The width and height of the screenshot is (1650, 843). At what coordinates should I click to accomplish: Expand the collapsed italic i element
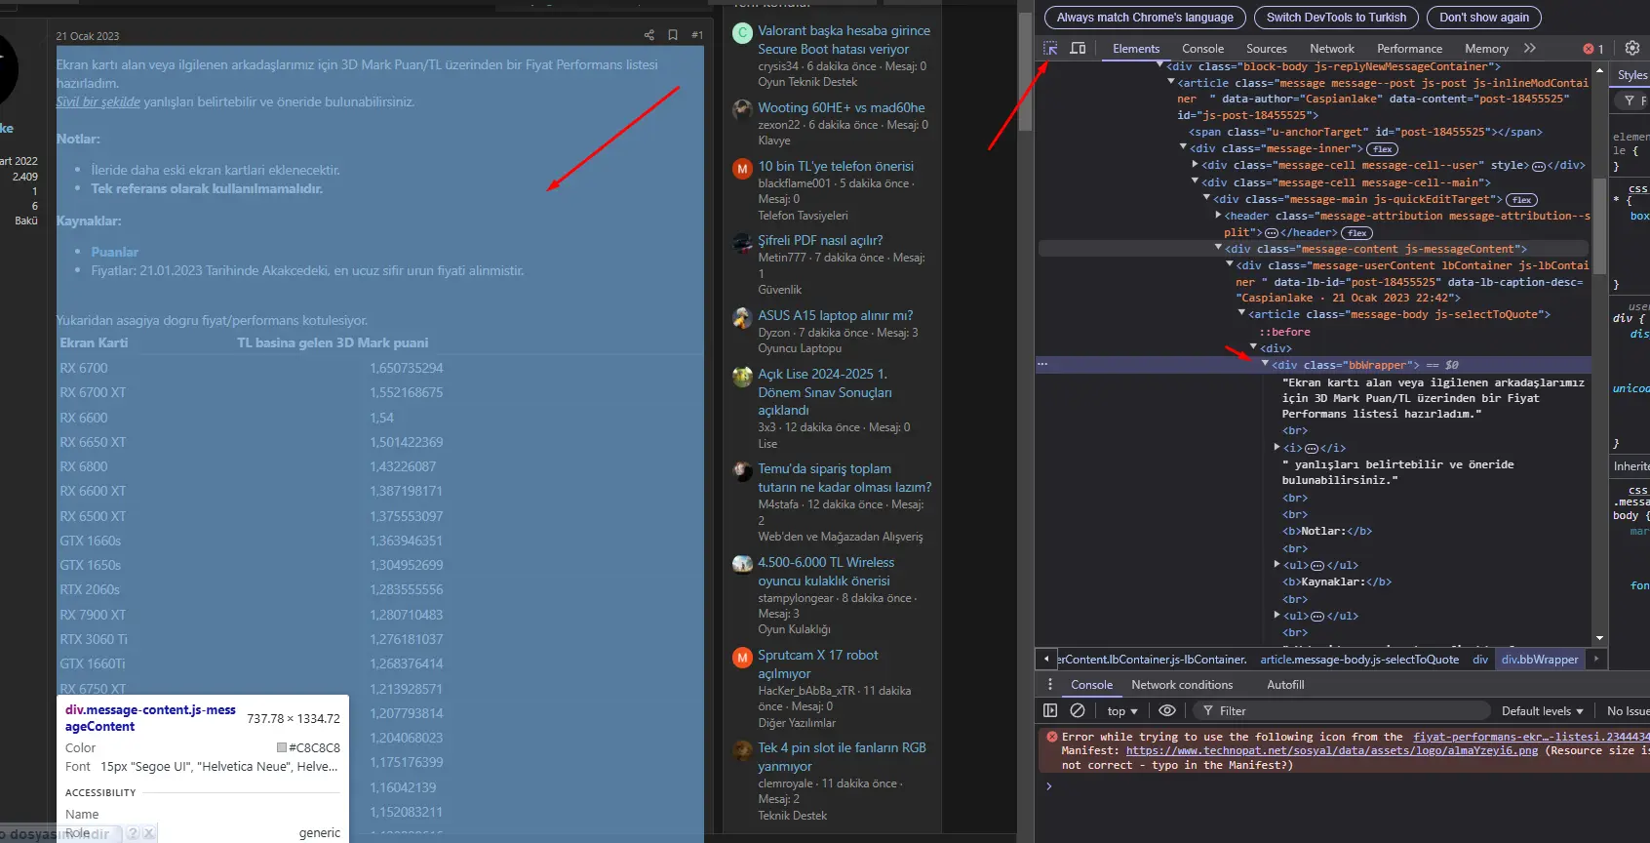1277,447
